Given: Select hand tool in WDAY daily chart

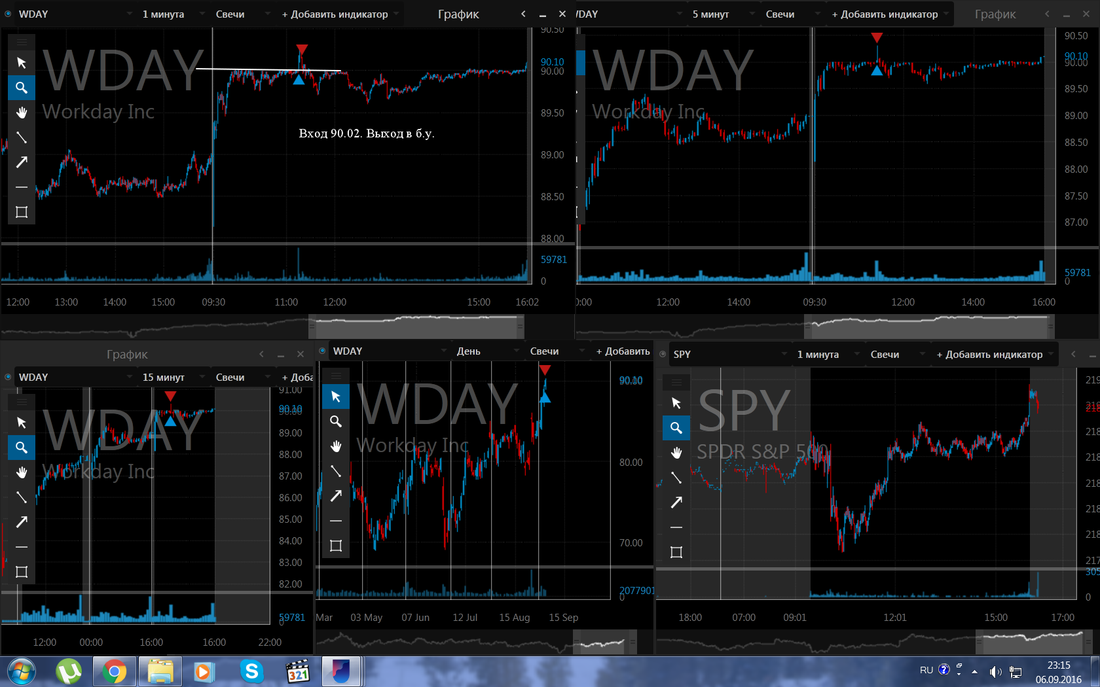Looking at the screenshot, I should click(x=336, y=446).
